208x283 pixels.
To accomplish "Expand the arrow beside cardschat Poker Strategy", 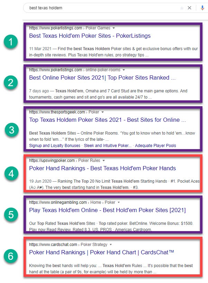I will [111, 245].
